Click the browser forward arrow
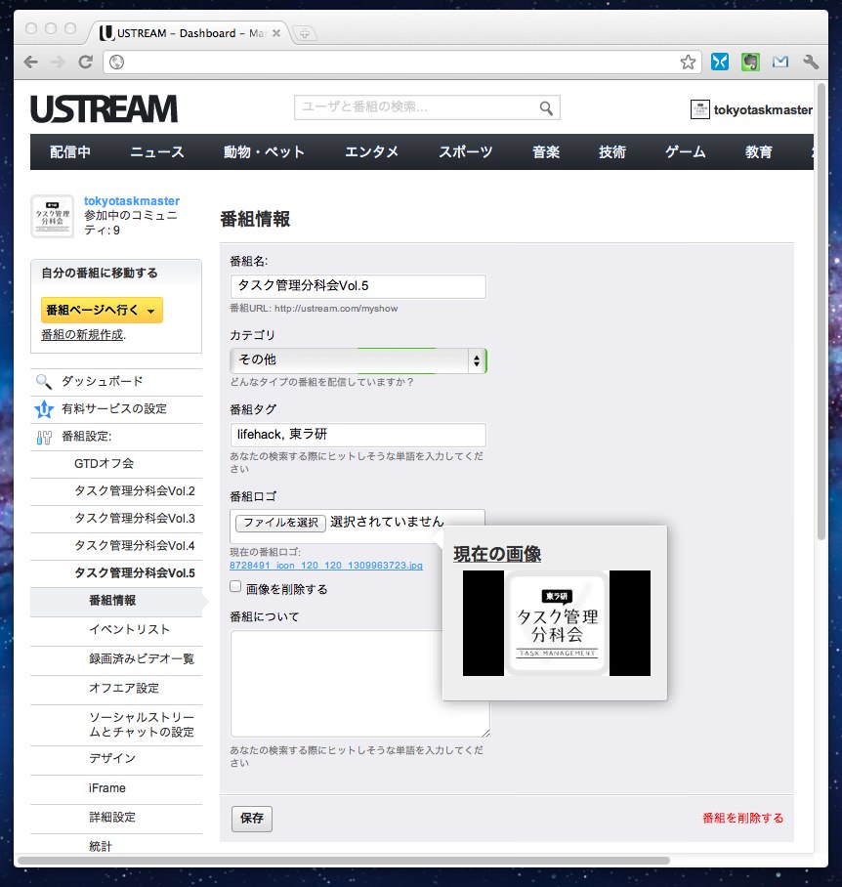Image resolution: width=842 pixels, height=887 pixels. tap(59, 62)
